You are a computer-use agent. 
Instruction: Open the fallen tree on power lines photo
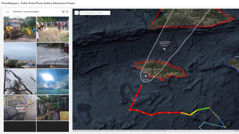click(20, 81)
